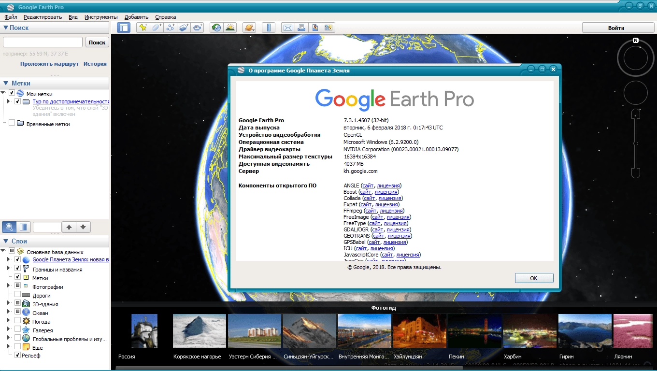Click the Поиск search button
Screen dimensions: 657x371
97,43
